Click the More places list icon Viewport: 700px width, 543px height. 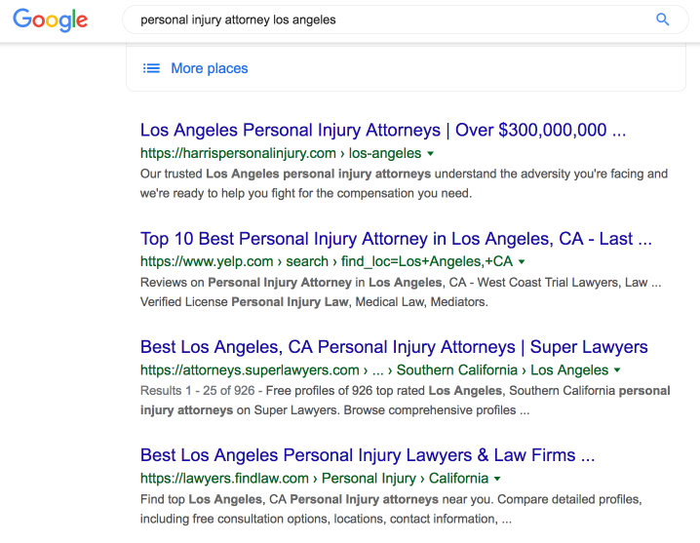pos(151,68)
